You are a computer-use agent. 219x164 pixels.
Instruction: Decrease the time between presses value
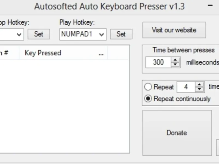(x=175, y=65)
